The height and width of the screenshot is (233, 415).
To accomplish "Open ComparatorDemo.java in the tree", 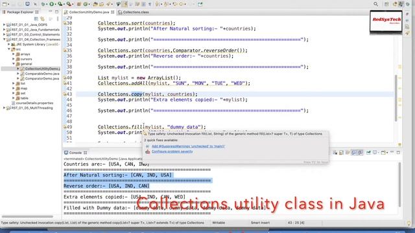I will click(x=42, y=78).
